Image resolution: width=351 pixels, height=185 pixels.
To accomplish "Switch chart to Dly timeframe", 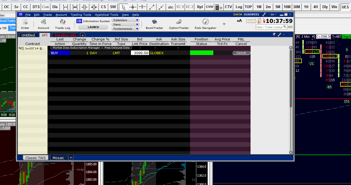I will click(325, 7).
